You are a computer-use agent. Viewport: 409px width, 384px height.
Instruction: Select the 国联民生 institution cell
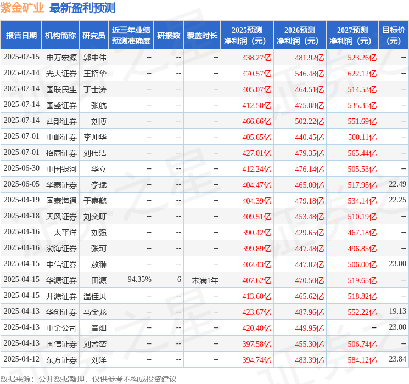click(x=61, y=89)
